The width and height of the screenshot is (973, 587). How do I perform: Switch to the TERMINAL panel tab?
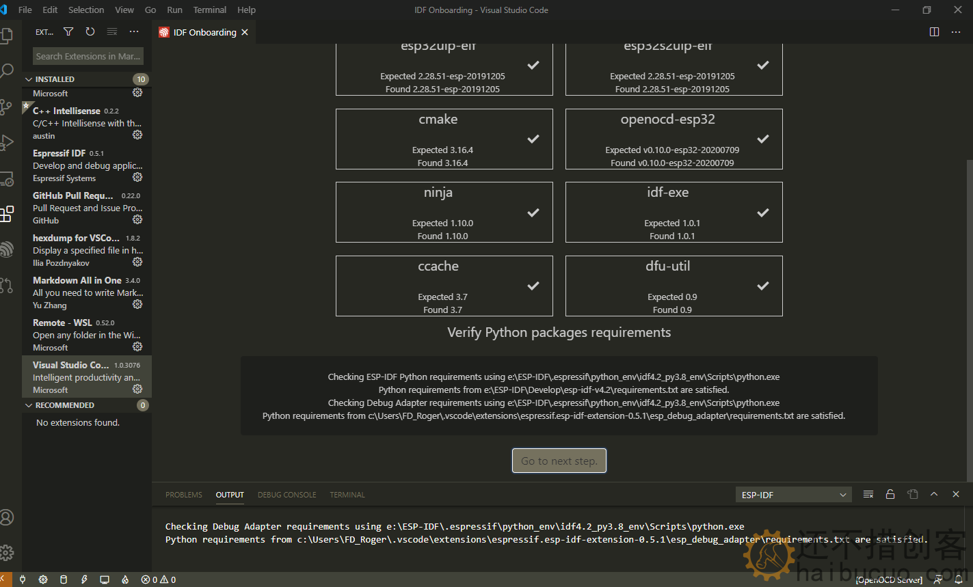click(347, 495)
